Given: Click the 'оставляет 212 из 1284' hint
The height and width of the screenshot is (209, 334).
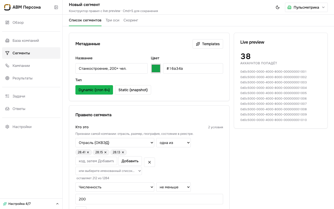Looking at the screenshot, I should [93, 178].
